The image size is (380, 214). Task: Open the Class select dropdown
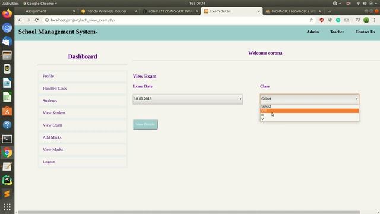coord(309,99)
